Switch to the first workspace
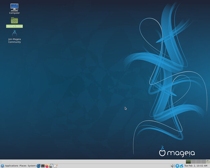 188,161
